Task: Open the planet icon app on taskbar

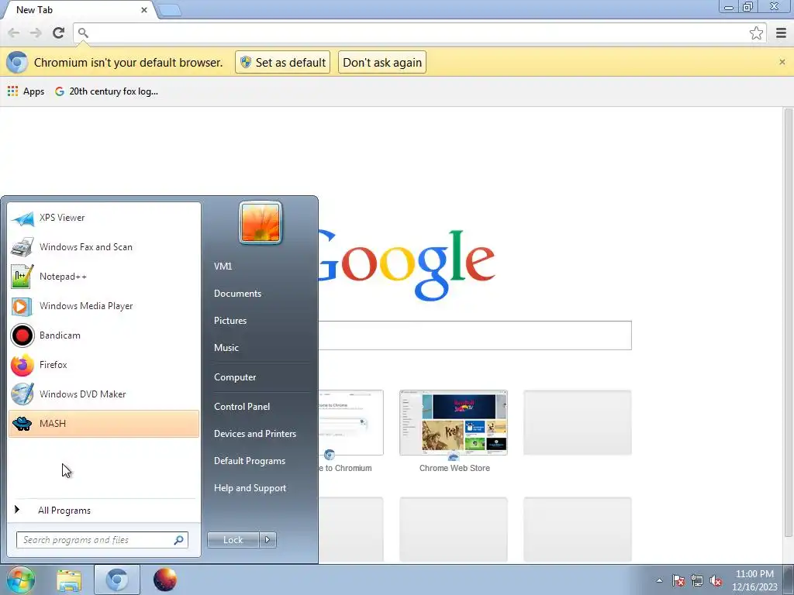Action: 164,580
